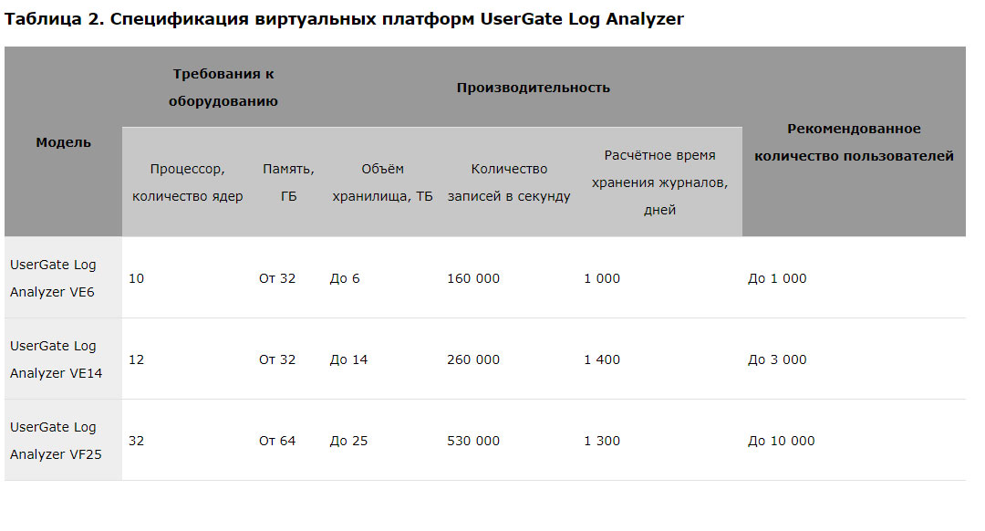
Task: Click memory value 'От 32' in VE14 row
Action: point(277,359)
